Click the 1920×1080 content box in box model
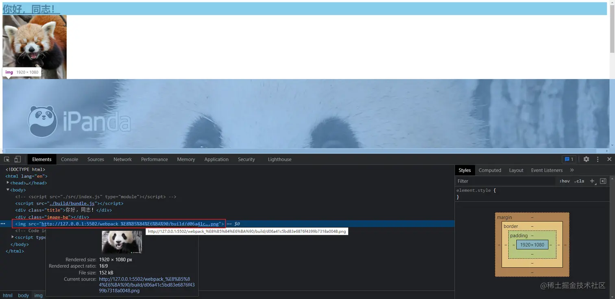Image resolution: width=615 pixels, height=299 pixels. 533,245
